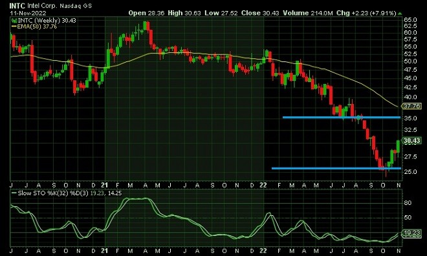The image size is (427, 256).
Task: Click the Nasdaq GS exchange label
Action: [x=76, y=6]
